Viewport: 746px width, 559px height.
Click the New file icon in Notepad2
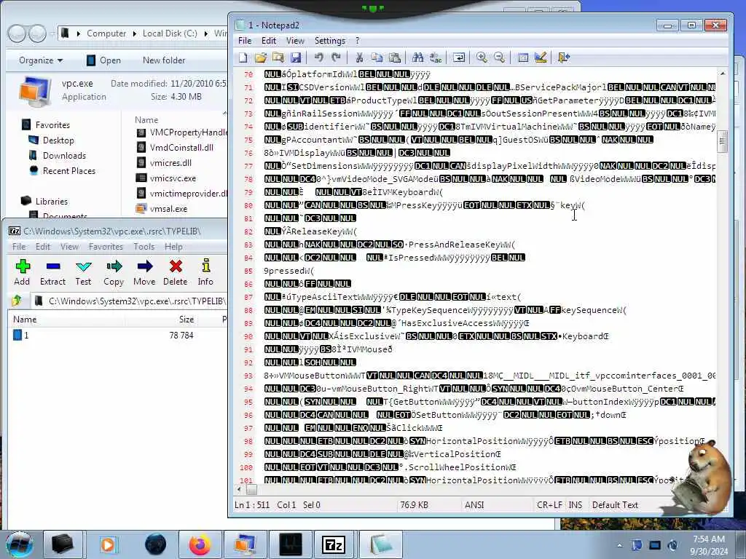coord(243,58)
